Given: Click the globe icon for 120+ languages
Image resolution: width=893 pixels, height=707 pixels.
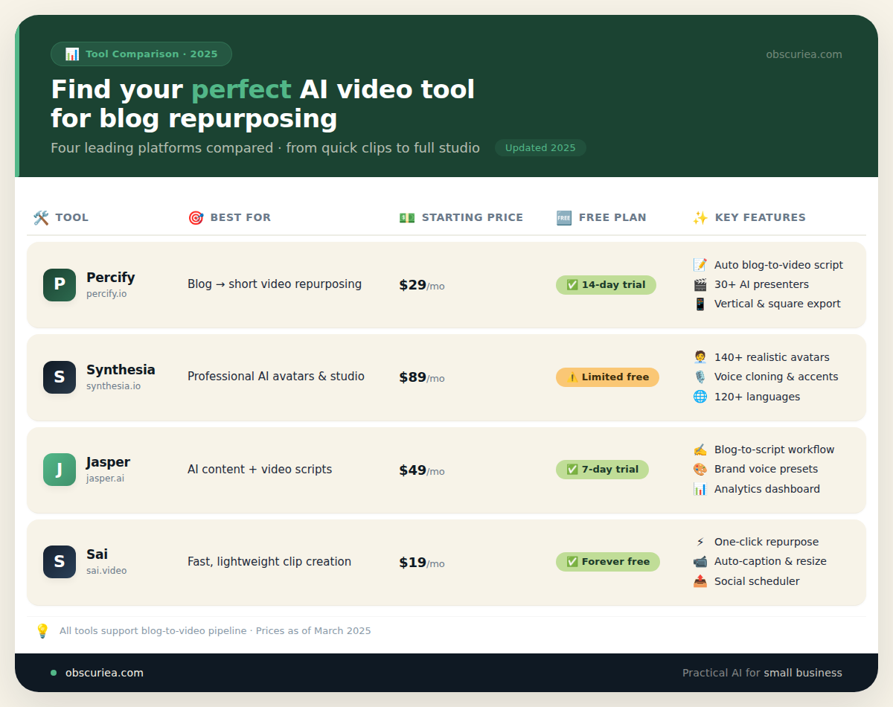Looking at the screenshot, I should coord(700,397).
